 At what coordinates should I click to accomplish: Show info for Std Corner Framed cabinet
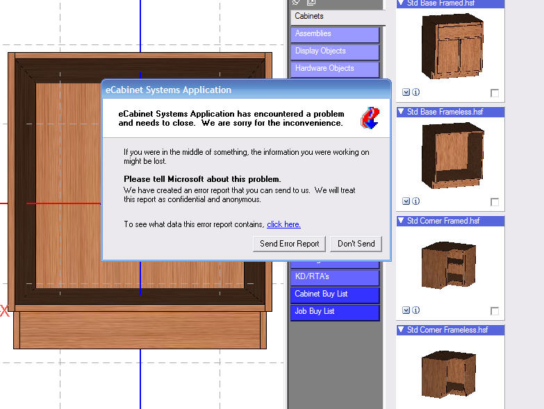pos(415,310)
